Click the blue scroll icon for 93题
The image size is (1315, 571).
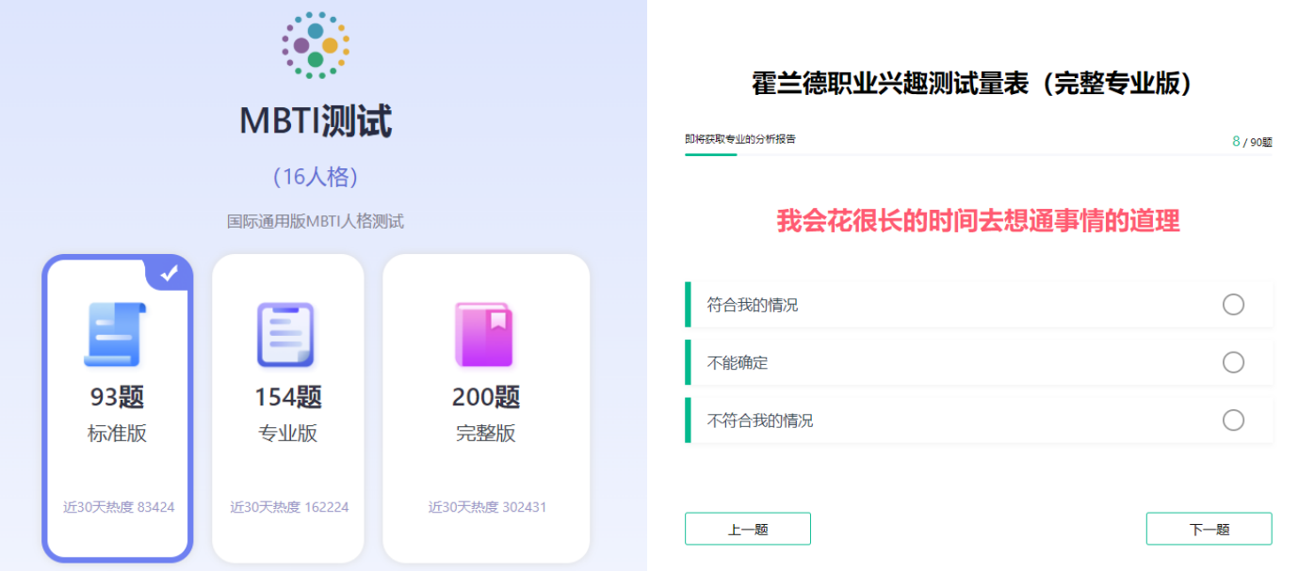click(x=116, y=334)
